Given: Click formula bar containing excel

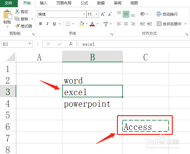Looking at the screenshot, I should 134,44.
